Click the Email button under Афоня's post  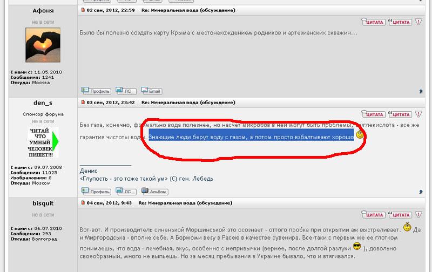pos(152,91)
